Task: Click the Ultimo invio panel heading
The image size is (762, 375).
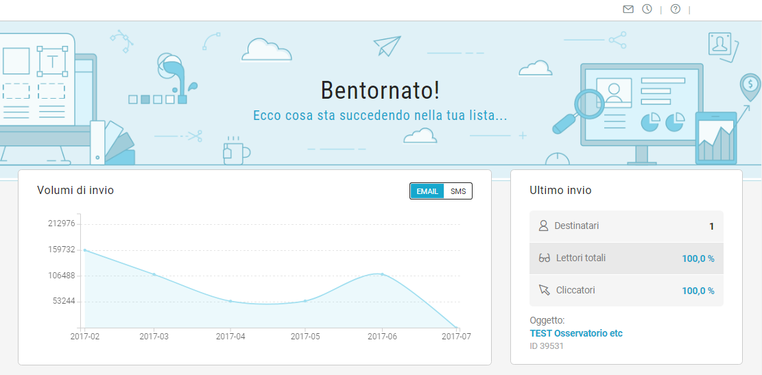Action: (560, 191)
